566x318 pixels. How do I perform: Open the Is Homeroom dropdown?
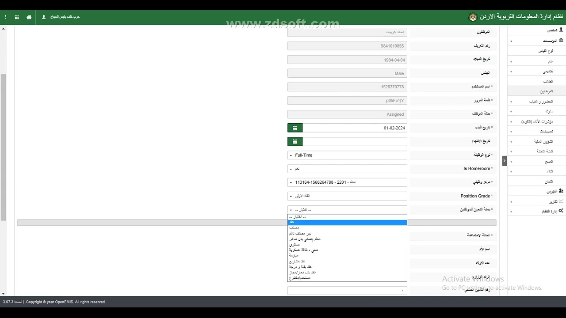click(347, 169)
